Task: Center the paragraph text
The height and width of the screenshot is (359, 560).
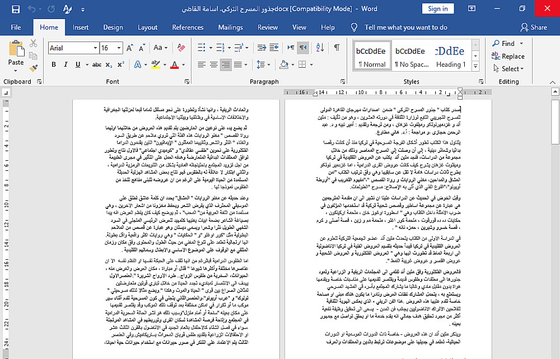Action: click(213, 64)
